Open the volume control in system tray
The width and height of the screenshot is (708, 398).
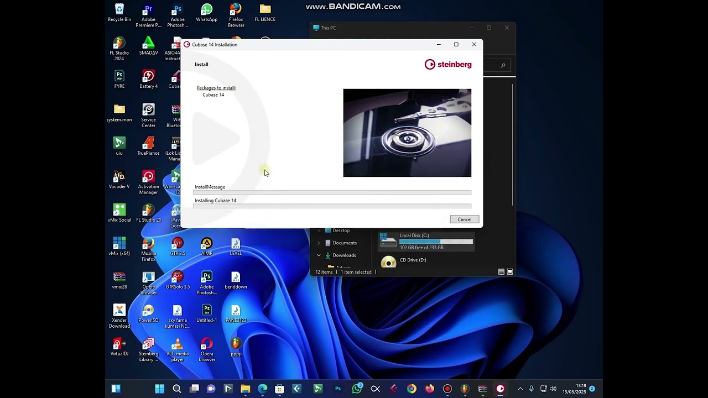(553, 389)
